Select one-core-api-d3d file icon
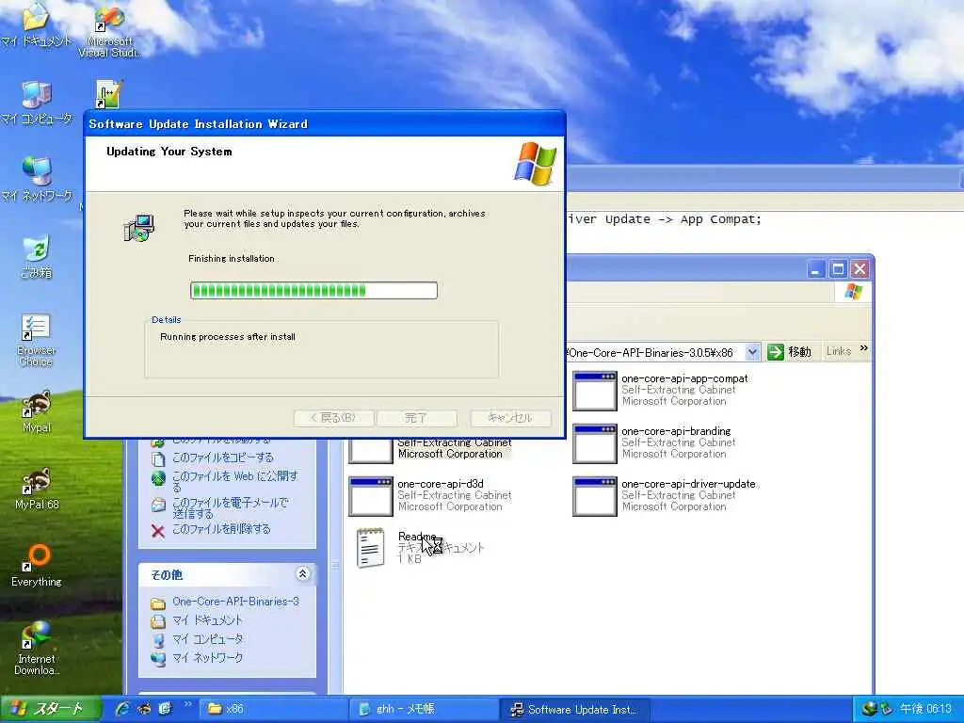The image size is (964, 723). tap(371, 497)
